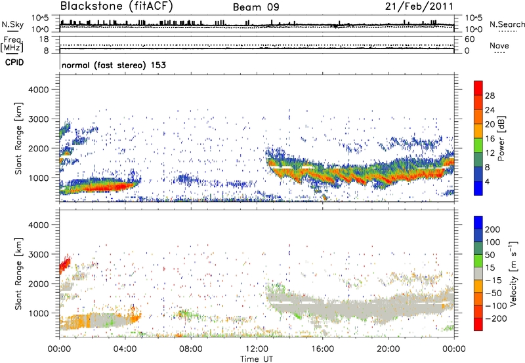
Task: Click the "Freq. [MHz]" axis label
Action: (x=12, y=45)
